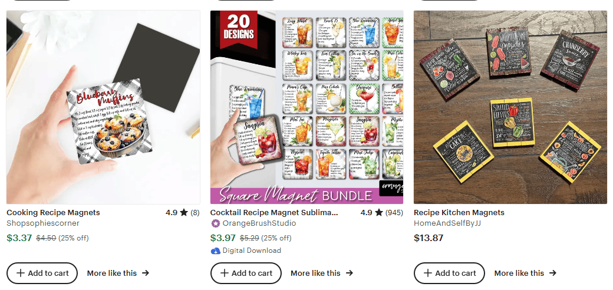Image resolution: width=613 pixels, height=290 pixels.
Task: Add Cocktail Recipe Magnet to cart
Action: (246, 273)
